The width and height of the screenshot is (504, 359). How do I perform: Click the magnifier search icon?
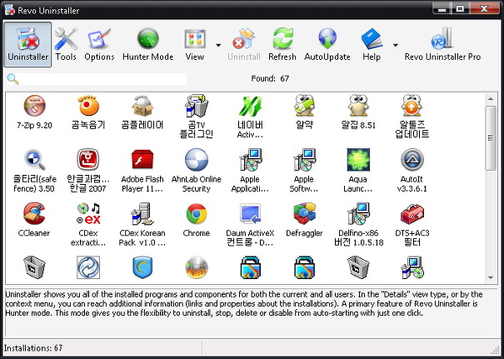(12, 79)
